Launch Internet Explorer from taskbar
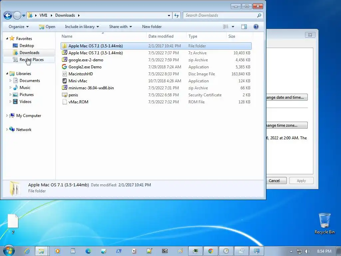Viewport: 341px width, 256px height. pyautogui.click(x=27, y=251)
